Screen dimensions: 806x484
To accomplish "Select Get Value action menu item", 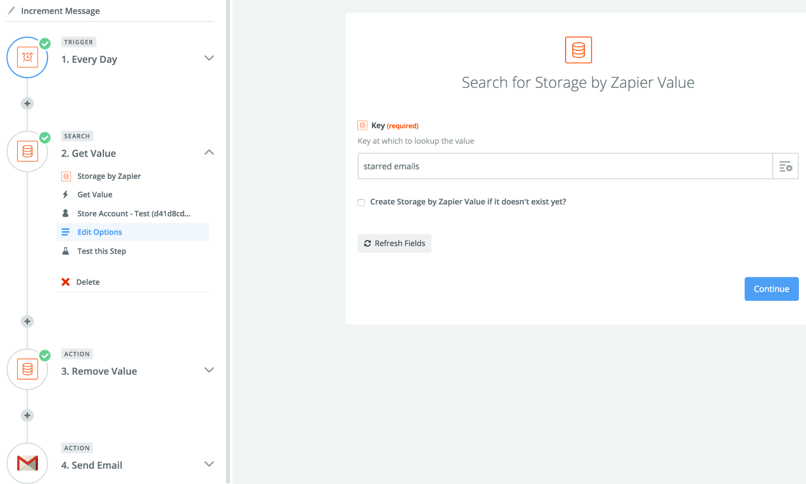I will (x=133, y=194).
